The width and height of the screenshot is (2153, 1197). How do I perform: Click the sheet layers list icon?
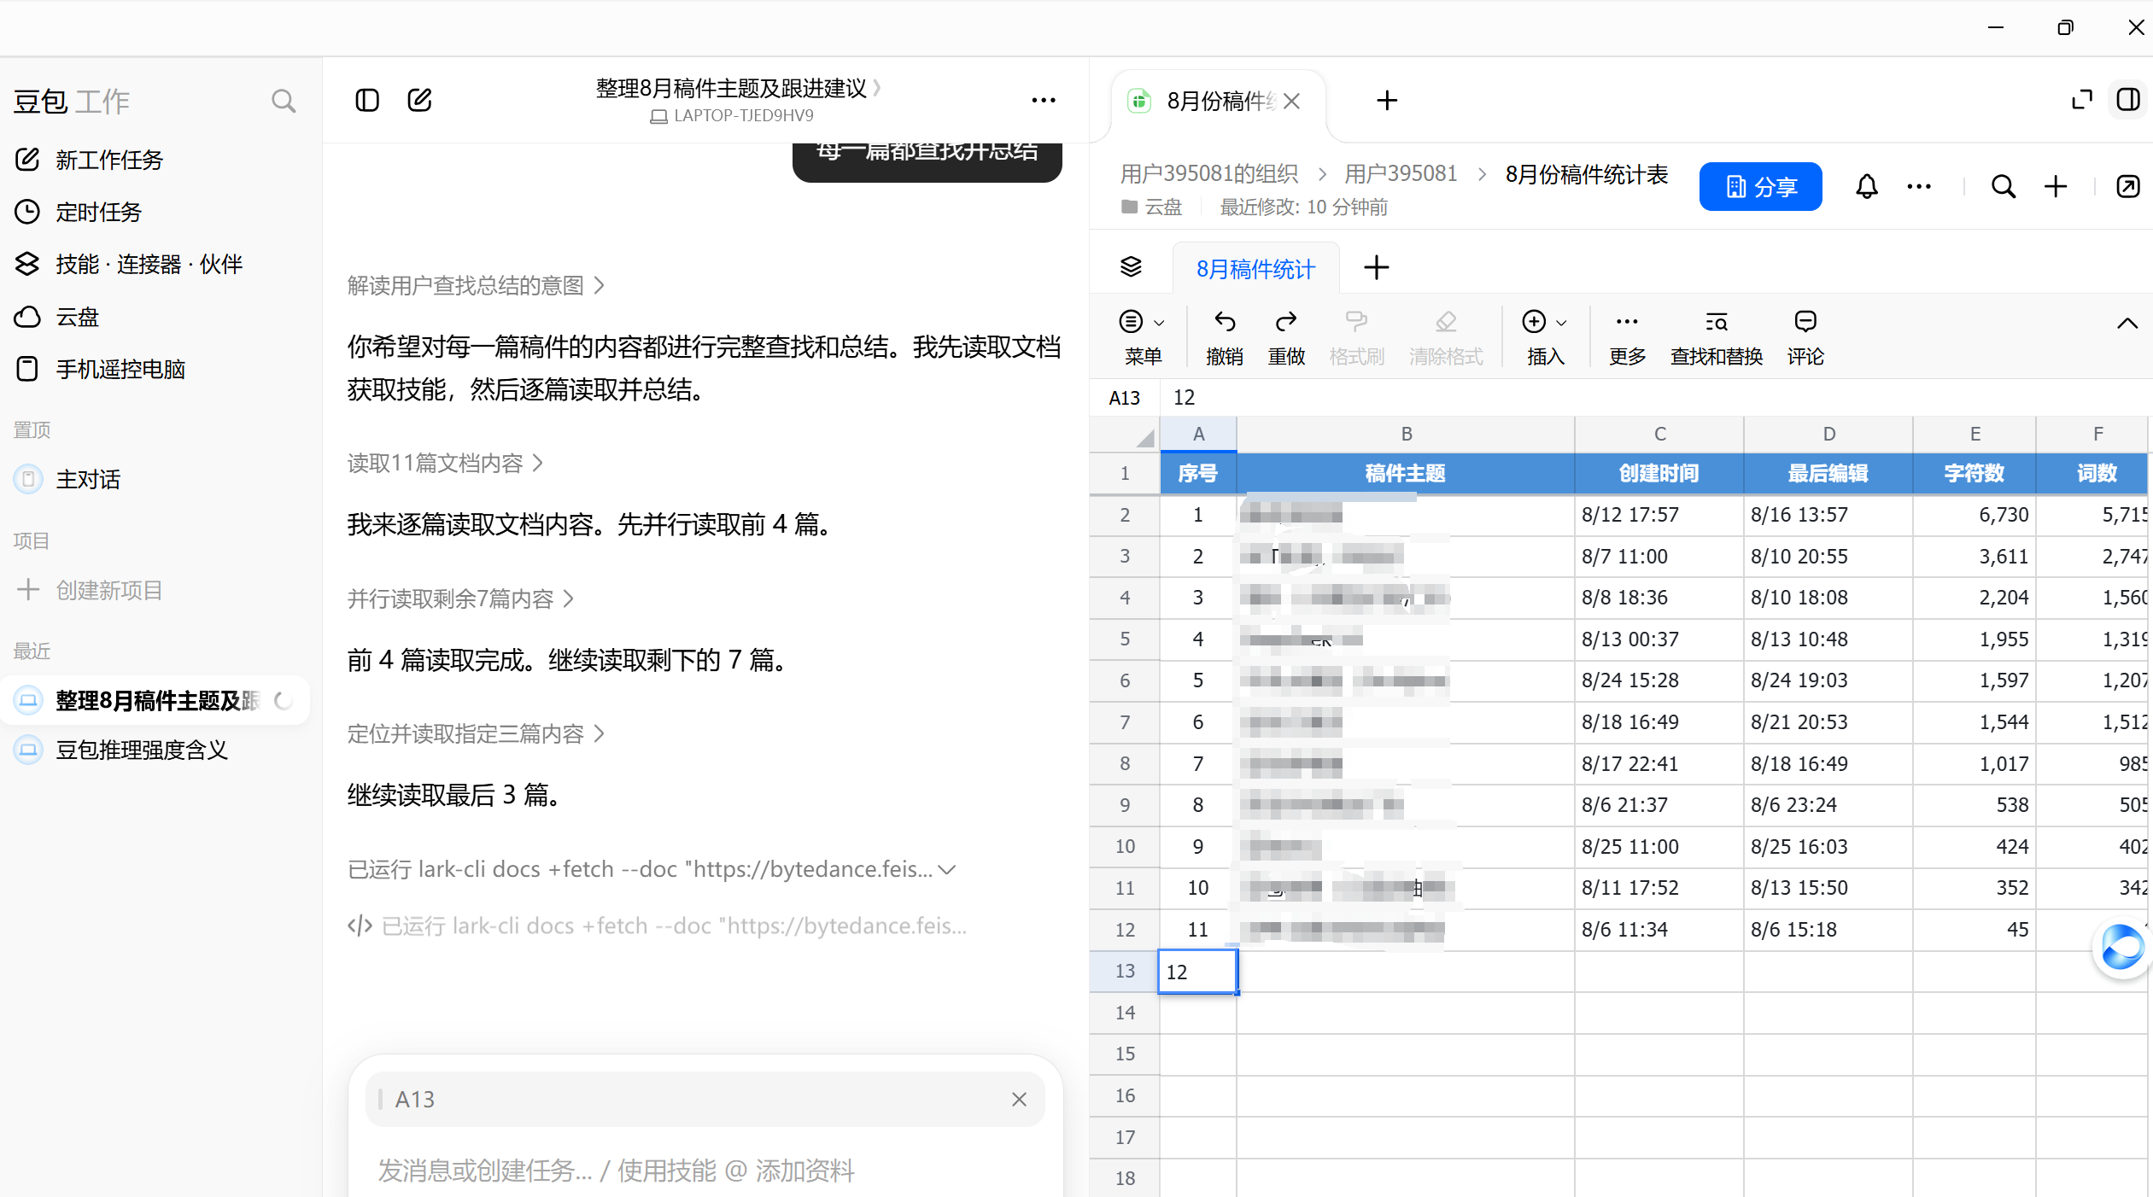(x=1131, y=267)
